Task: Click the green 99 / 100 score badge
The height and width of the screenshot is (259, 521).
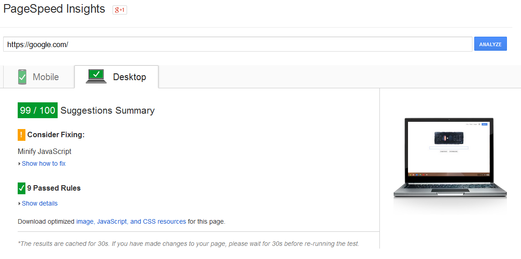Action: 38,110
